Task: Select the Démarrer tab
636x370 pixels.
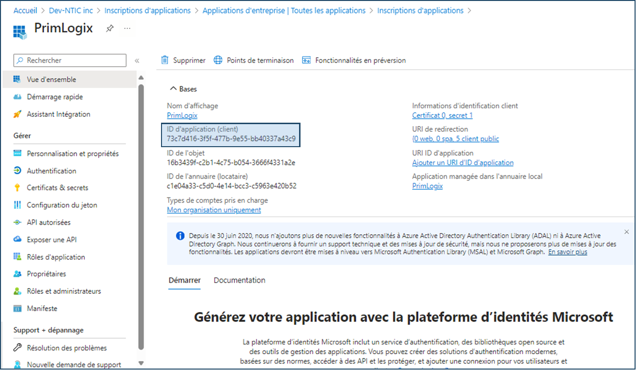Action: [185, 280]
